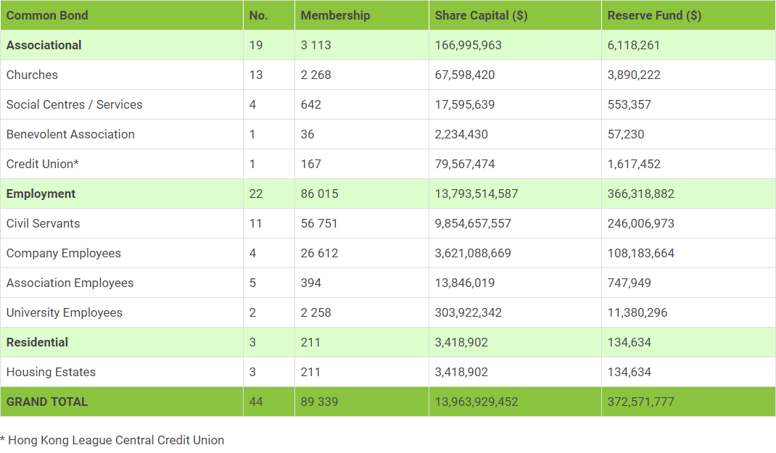776x453 pixels.
Task: Click reserve fund 1,617,452
Action: pos(634,164)
